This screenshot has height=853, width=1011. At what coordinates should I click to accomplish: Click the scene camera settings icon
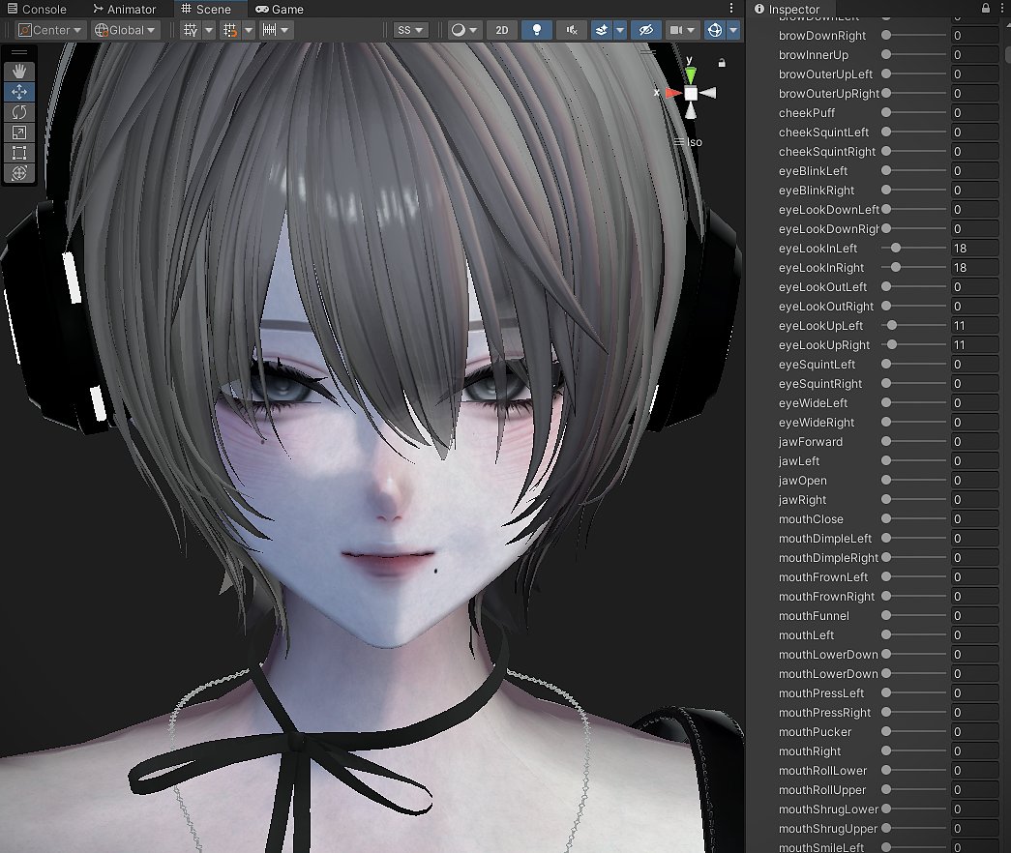675,30
